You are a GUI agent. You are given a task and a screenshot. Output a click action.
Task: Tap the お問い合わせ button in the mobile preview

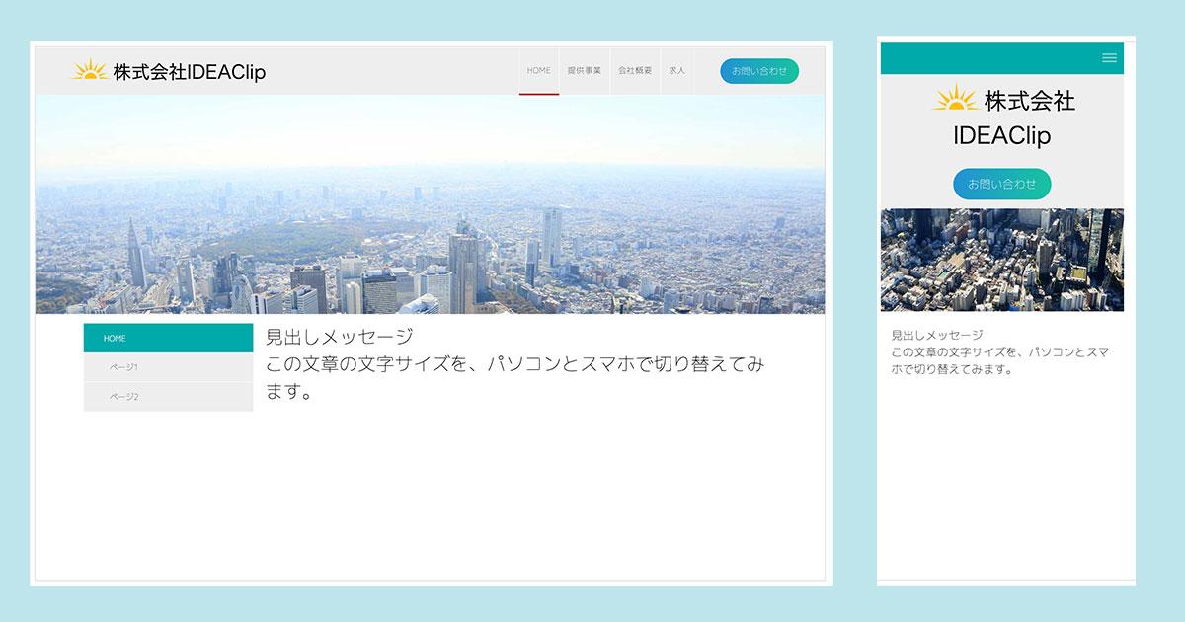click(x=1002, y=184)
